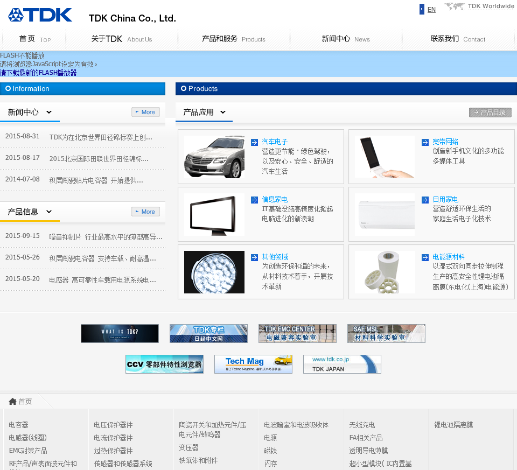Click 电流保护器件 in footer links
The image size is (517, 470).
(113, 437)
